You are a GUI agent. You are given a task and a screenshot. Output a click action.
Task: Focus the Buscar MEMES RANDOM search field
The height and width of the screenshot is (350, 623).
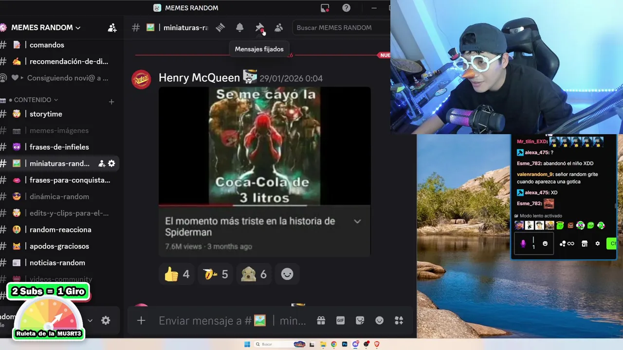tap(341, 28)
